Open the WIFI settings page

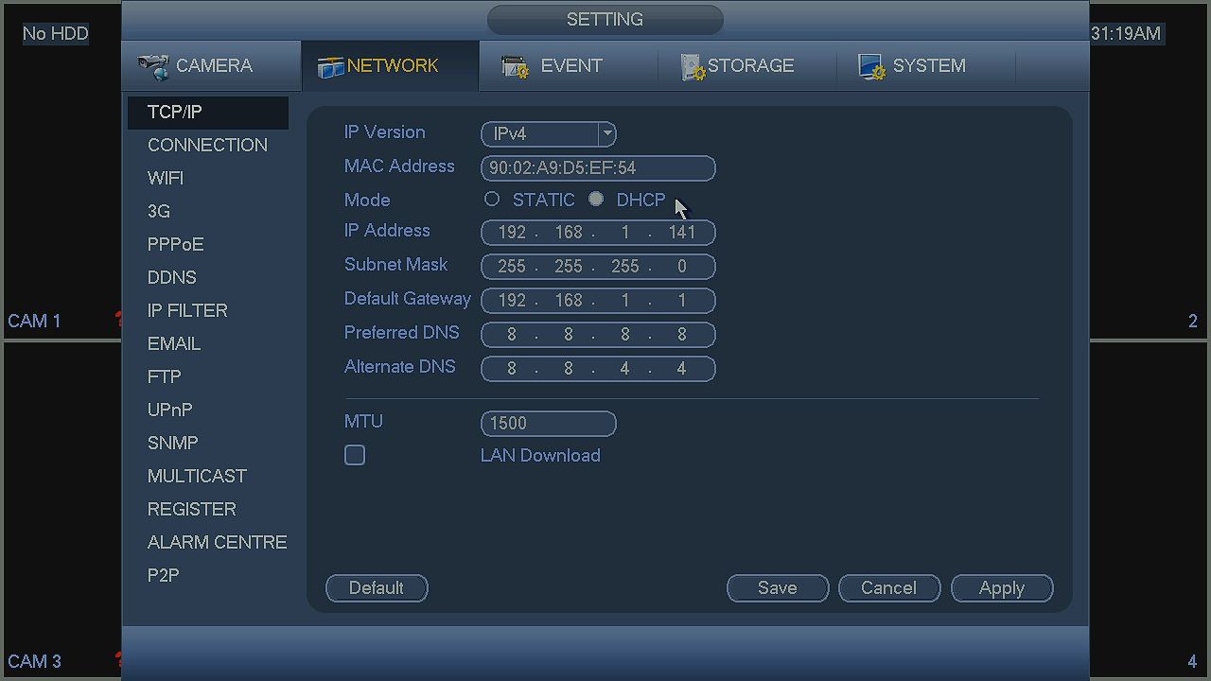166,178
